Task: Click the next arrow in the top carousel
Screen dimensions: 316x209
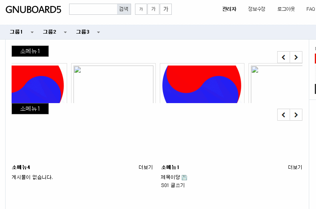Action: click(296, 57)
